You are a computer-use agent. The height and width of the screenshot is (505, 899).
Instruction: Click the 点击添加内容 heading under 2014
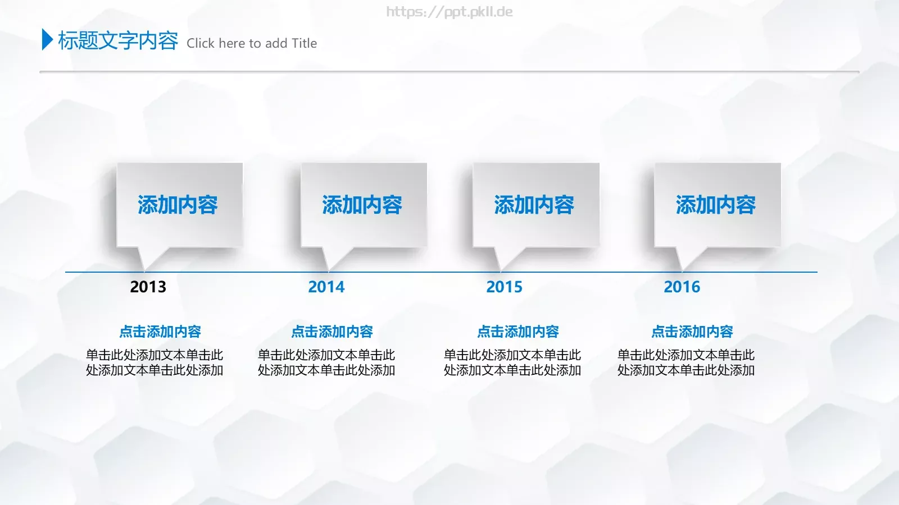click(x=332, y=332)
